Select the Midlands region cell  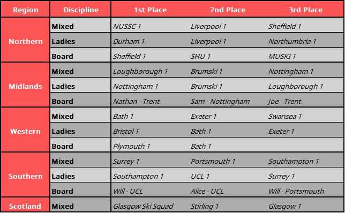(25, 86)
